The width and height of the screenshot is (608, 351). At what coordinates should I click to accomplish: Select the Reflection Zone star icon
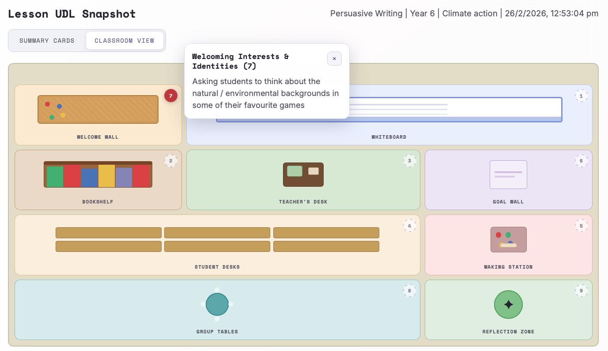508,304
